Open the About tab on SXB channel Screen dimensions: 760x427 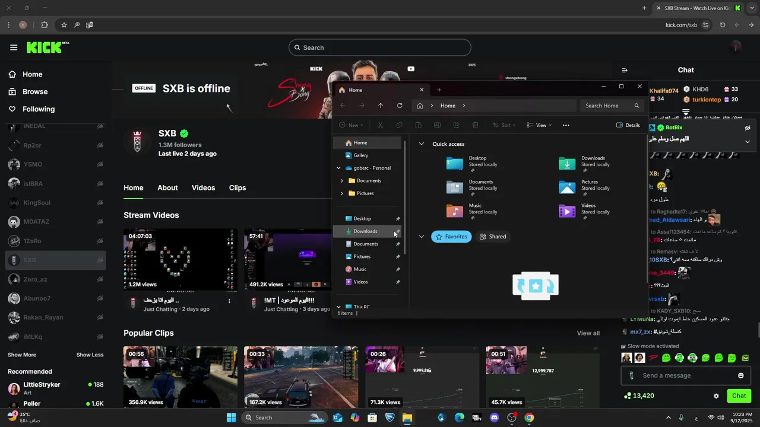(167, 187)
